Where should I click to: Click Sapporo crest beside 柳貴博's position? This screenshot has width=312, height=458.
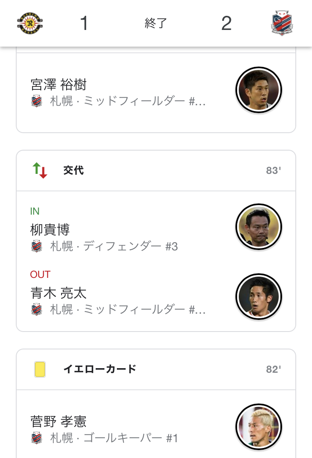(37, 247)
